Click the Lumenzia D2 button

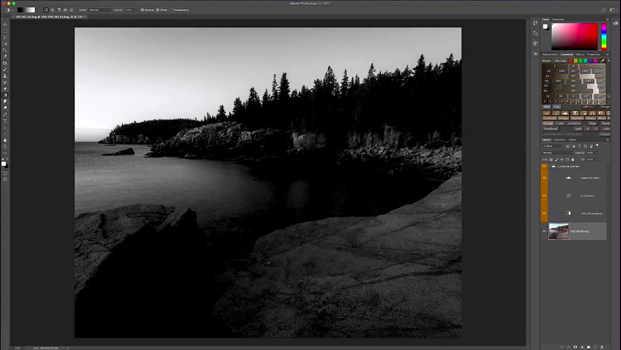[x=549, y=71]
